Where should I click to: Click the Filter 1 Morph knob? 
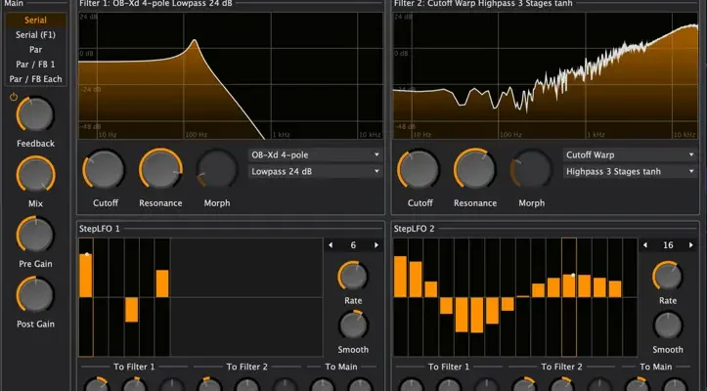click(x=215, y=170)
